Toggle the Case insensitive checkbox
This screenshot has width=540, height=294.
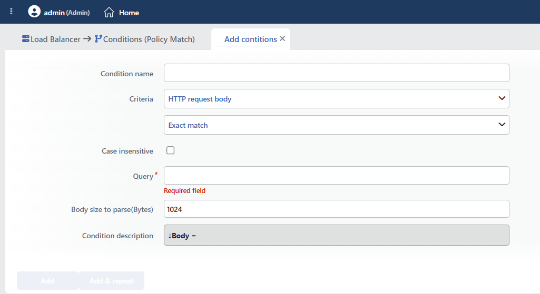(x=171, y=150)
